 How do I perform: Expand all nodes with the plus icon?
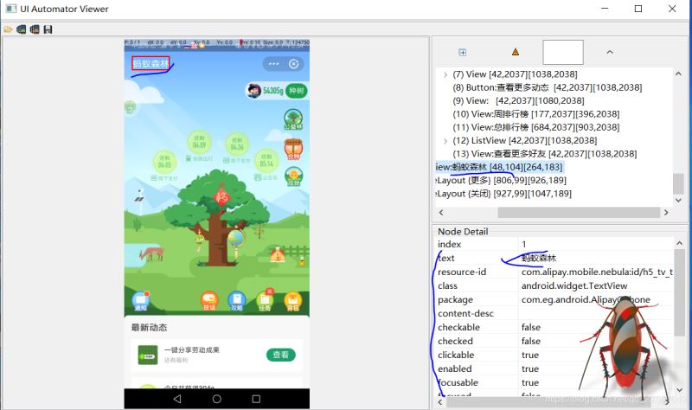462,53
